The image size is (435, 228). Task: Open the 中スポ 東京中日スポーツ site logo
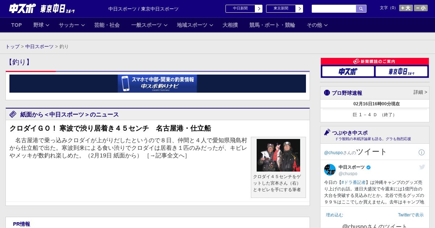coord(42,9)
